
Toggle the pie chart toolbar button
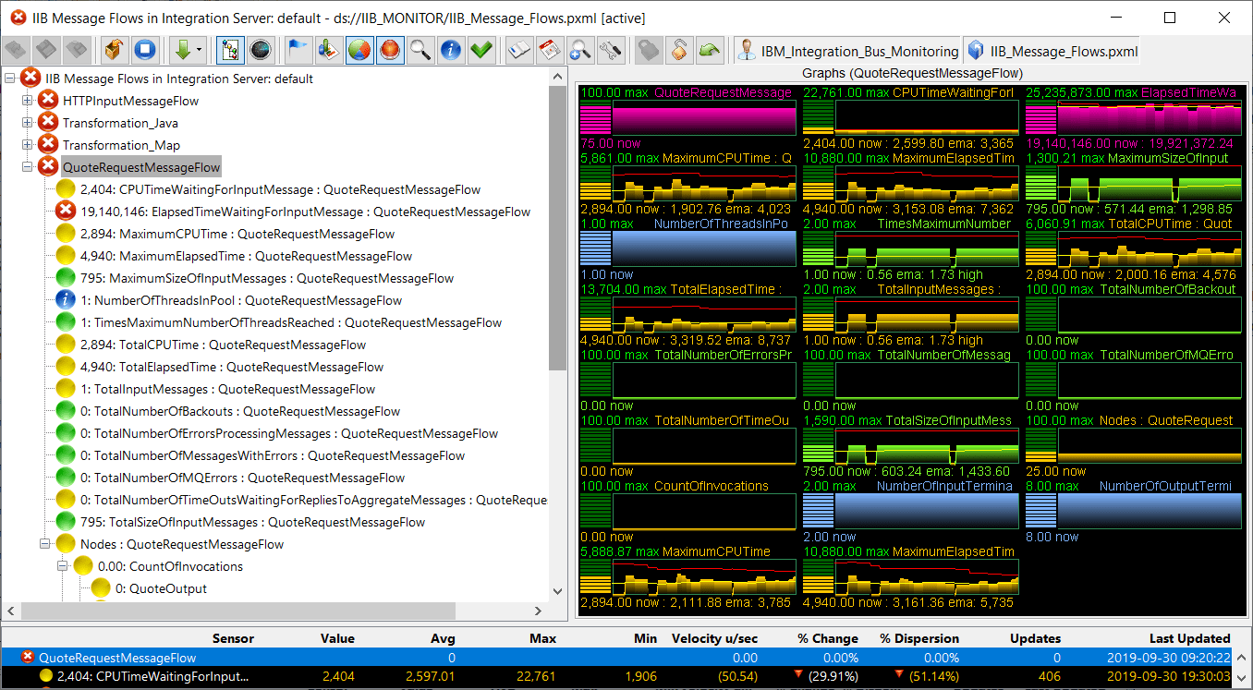359,50
